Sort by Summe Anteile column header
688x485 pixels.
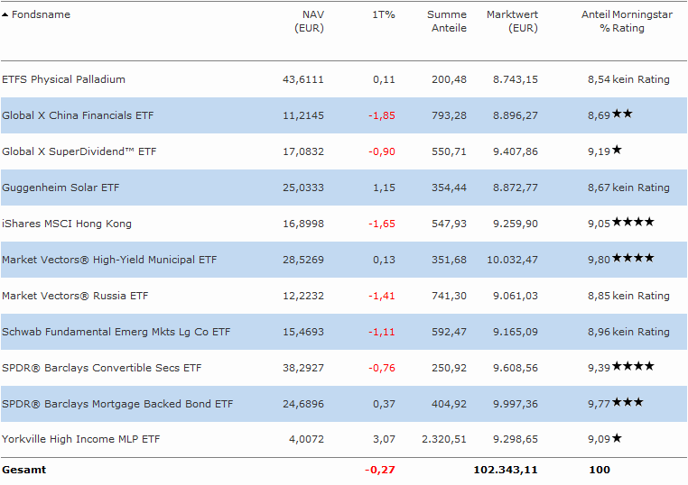447,21
